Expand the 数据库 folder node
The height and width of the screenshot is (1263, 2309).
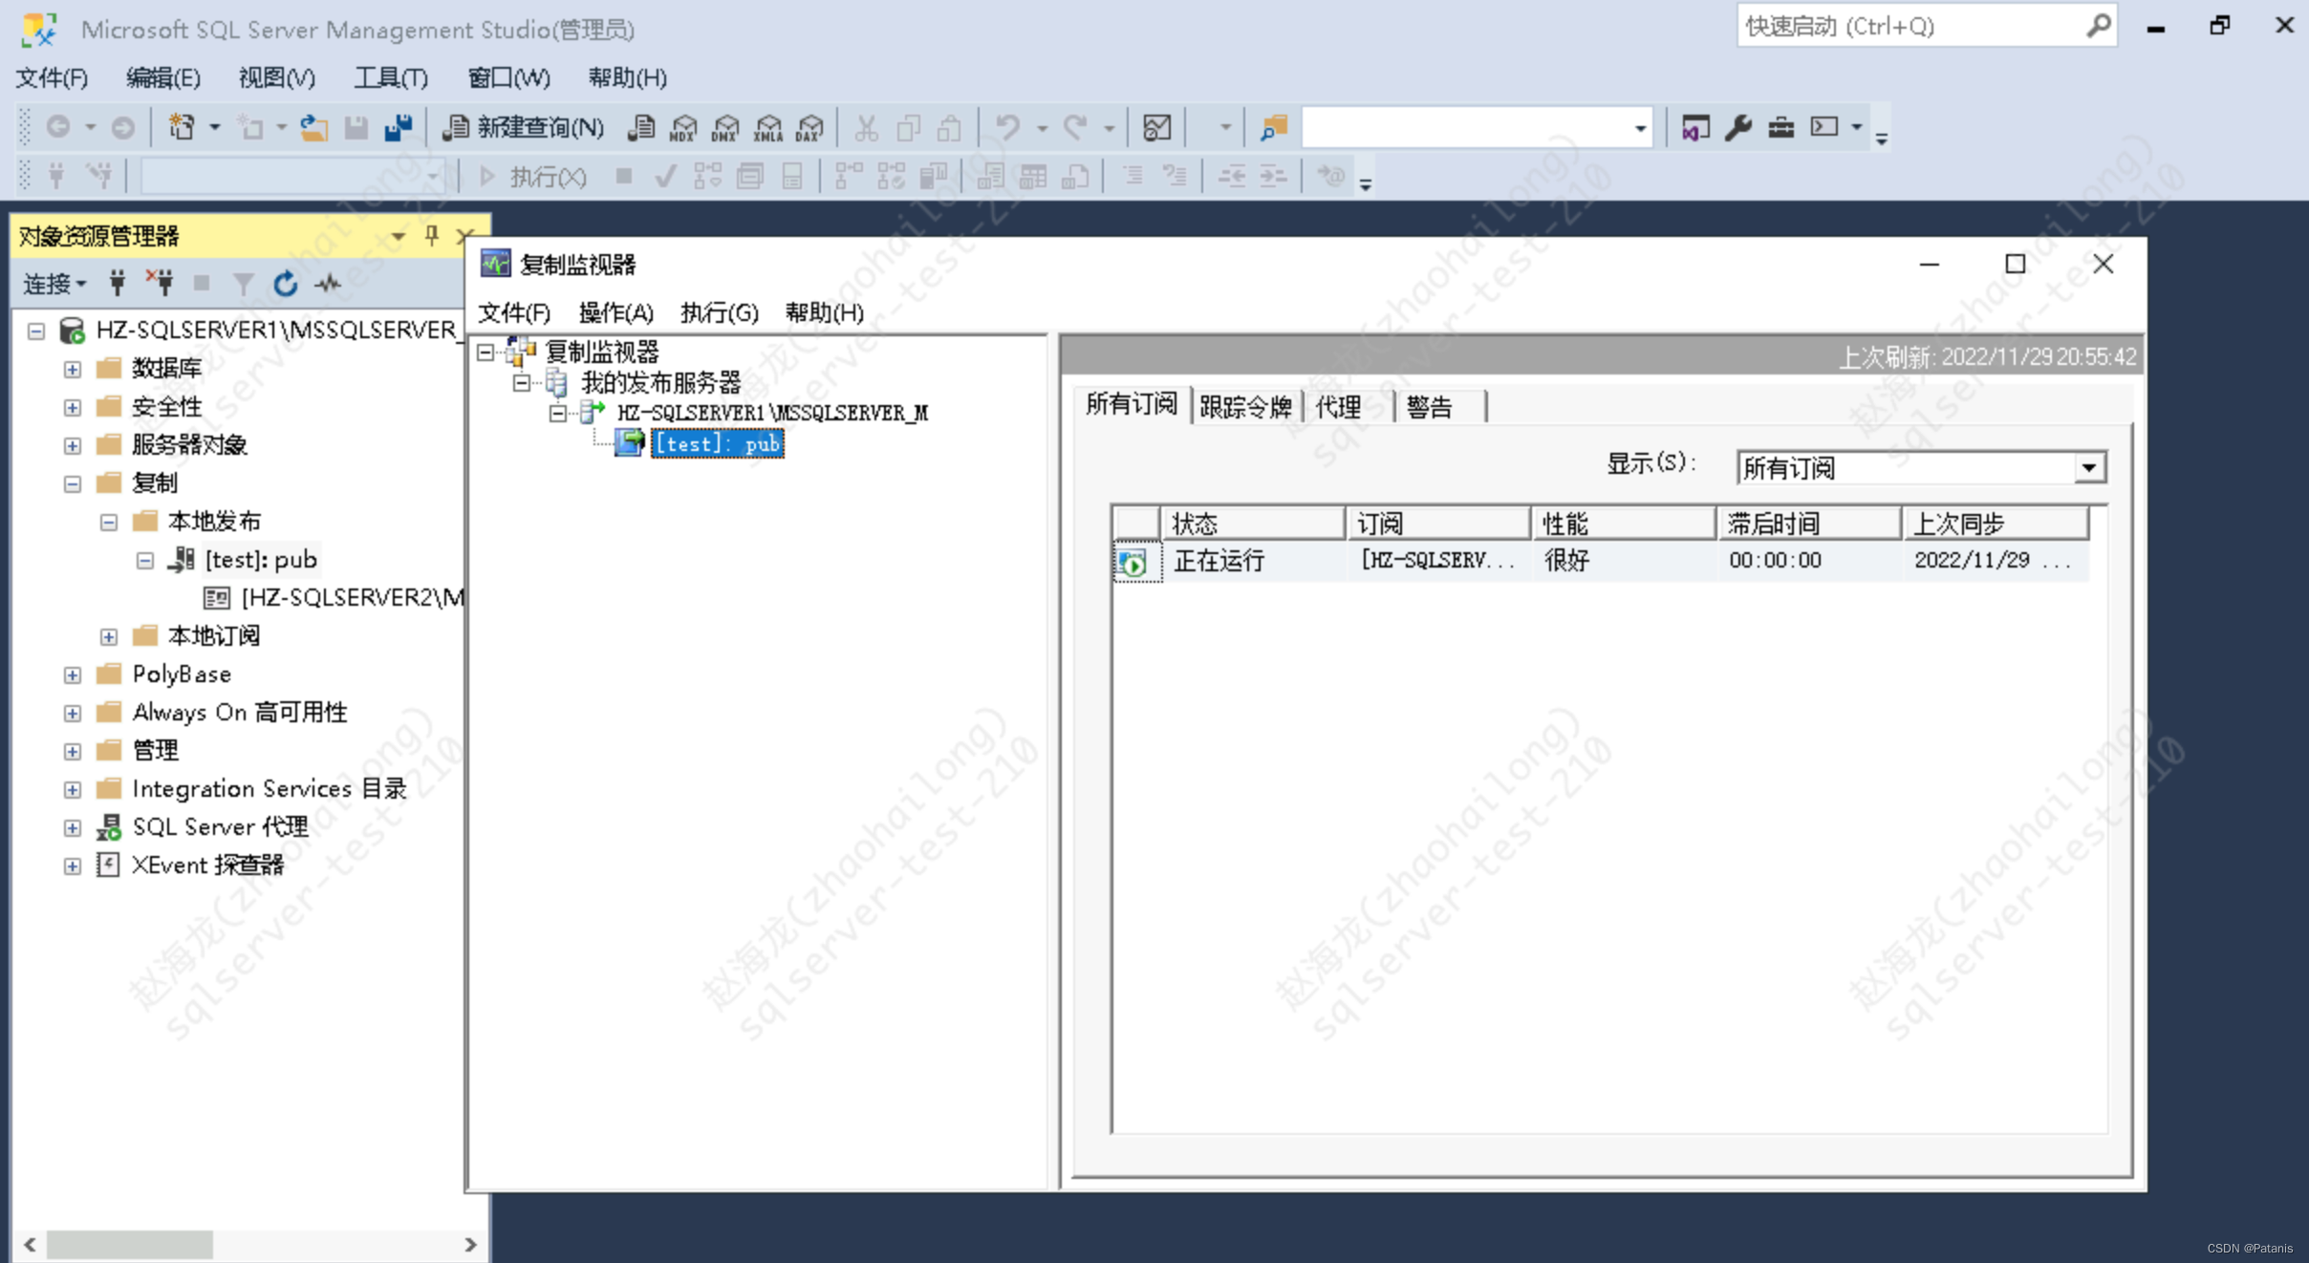73,369
